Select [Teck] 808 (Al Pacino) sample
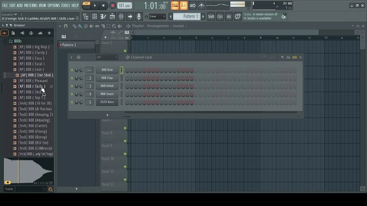 35,109
